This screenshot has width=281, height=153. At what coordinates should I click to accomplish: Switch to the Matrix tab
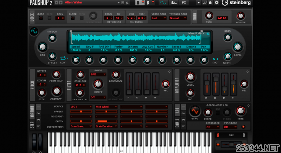click(x=32, y=112)
